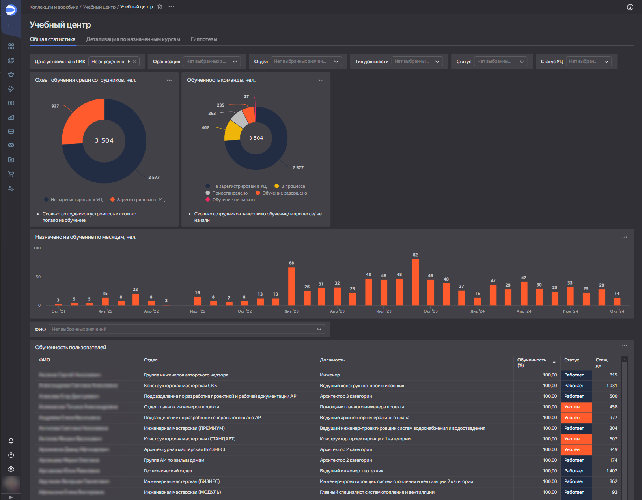
Task: Switch to Детализация по назначенным курсам tab
Action: coord(133,39)
